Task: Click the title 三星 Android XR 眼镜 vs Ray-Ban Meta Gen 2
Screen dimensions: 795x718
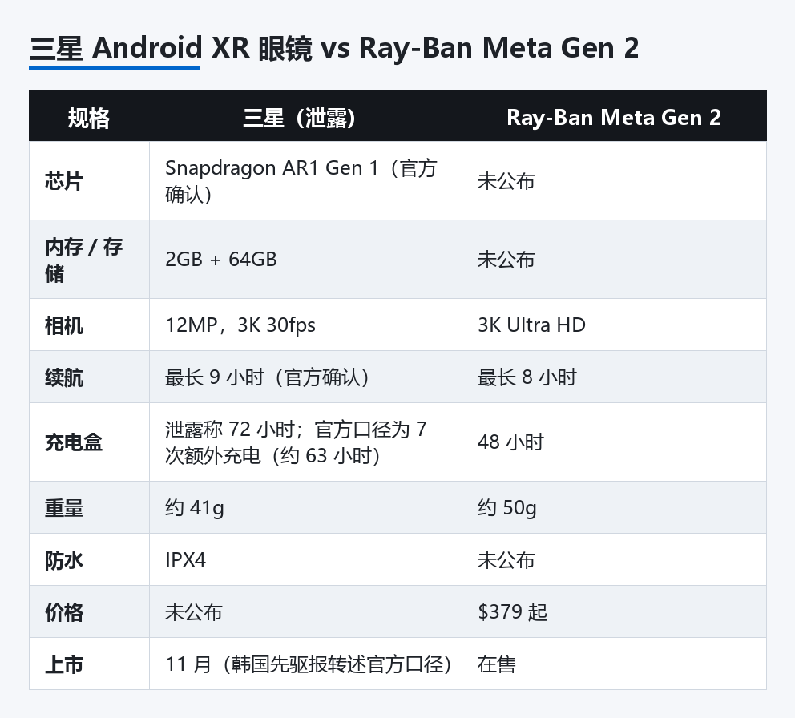Action: pos(333,48)
